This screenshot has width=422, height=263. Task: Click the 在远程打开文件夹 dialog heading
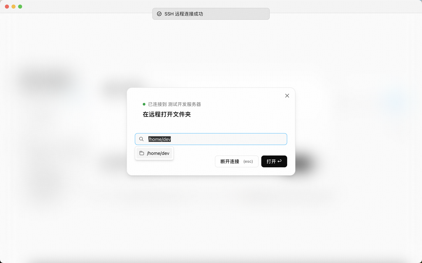[167, 114]
